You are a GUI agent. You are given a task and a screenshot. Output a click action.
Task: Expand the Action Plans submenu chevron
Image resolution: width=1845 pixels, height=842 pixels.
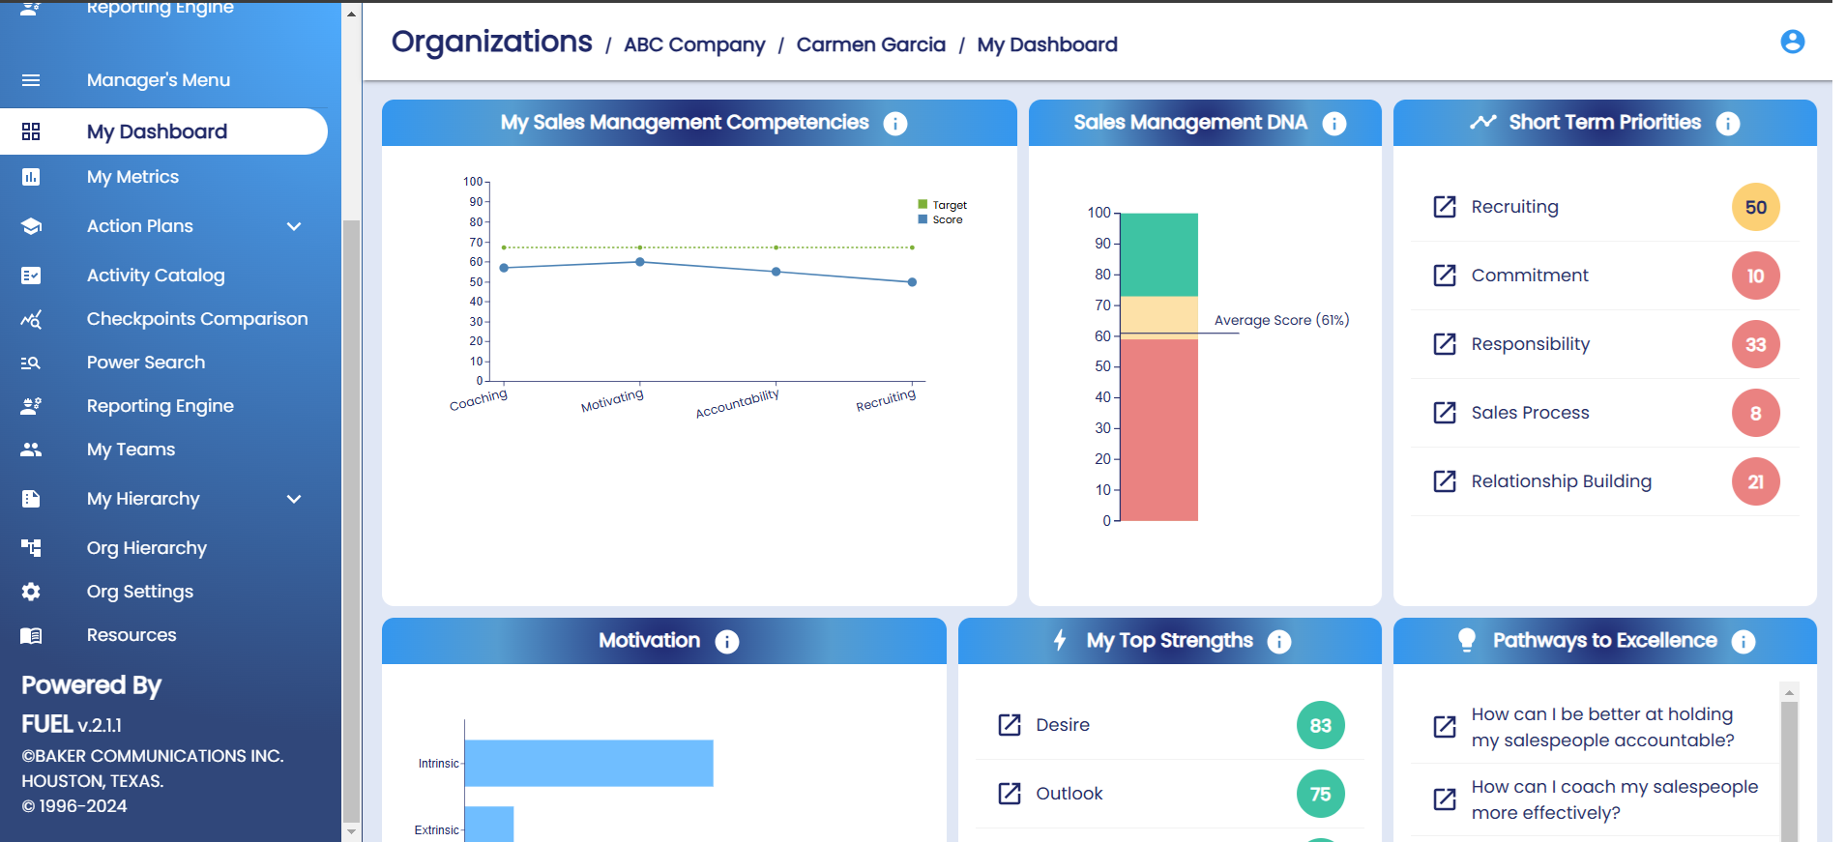tap(294, 226)
